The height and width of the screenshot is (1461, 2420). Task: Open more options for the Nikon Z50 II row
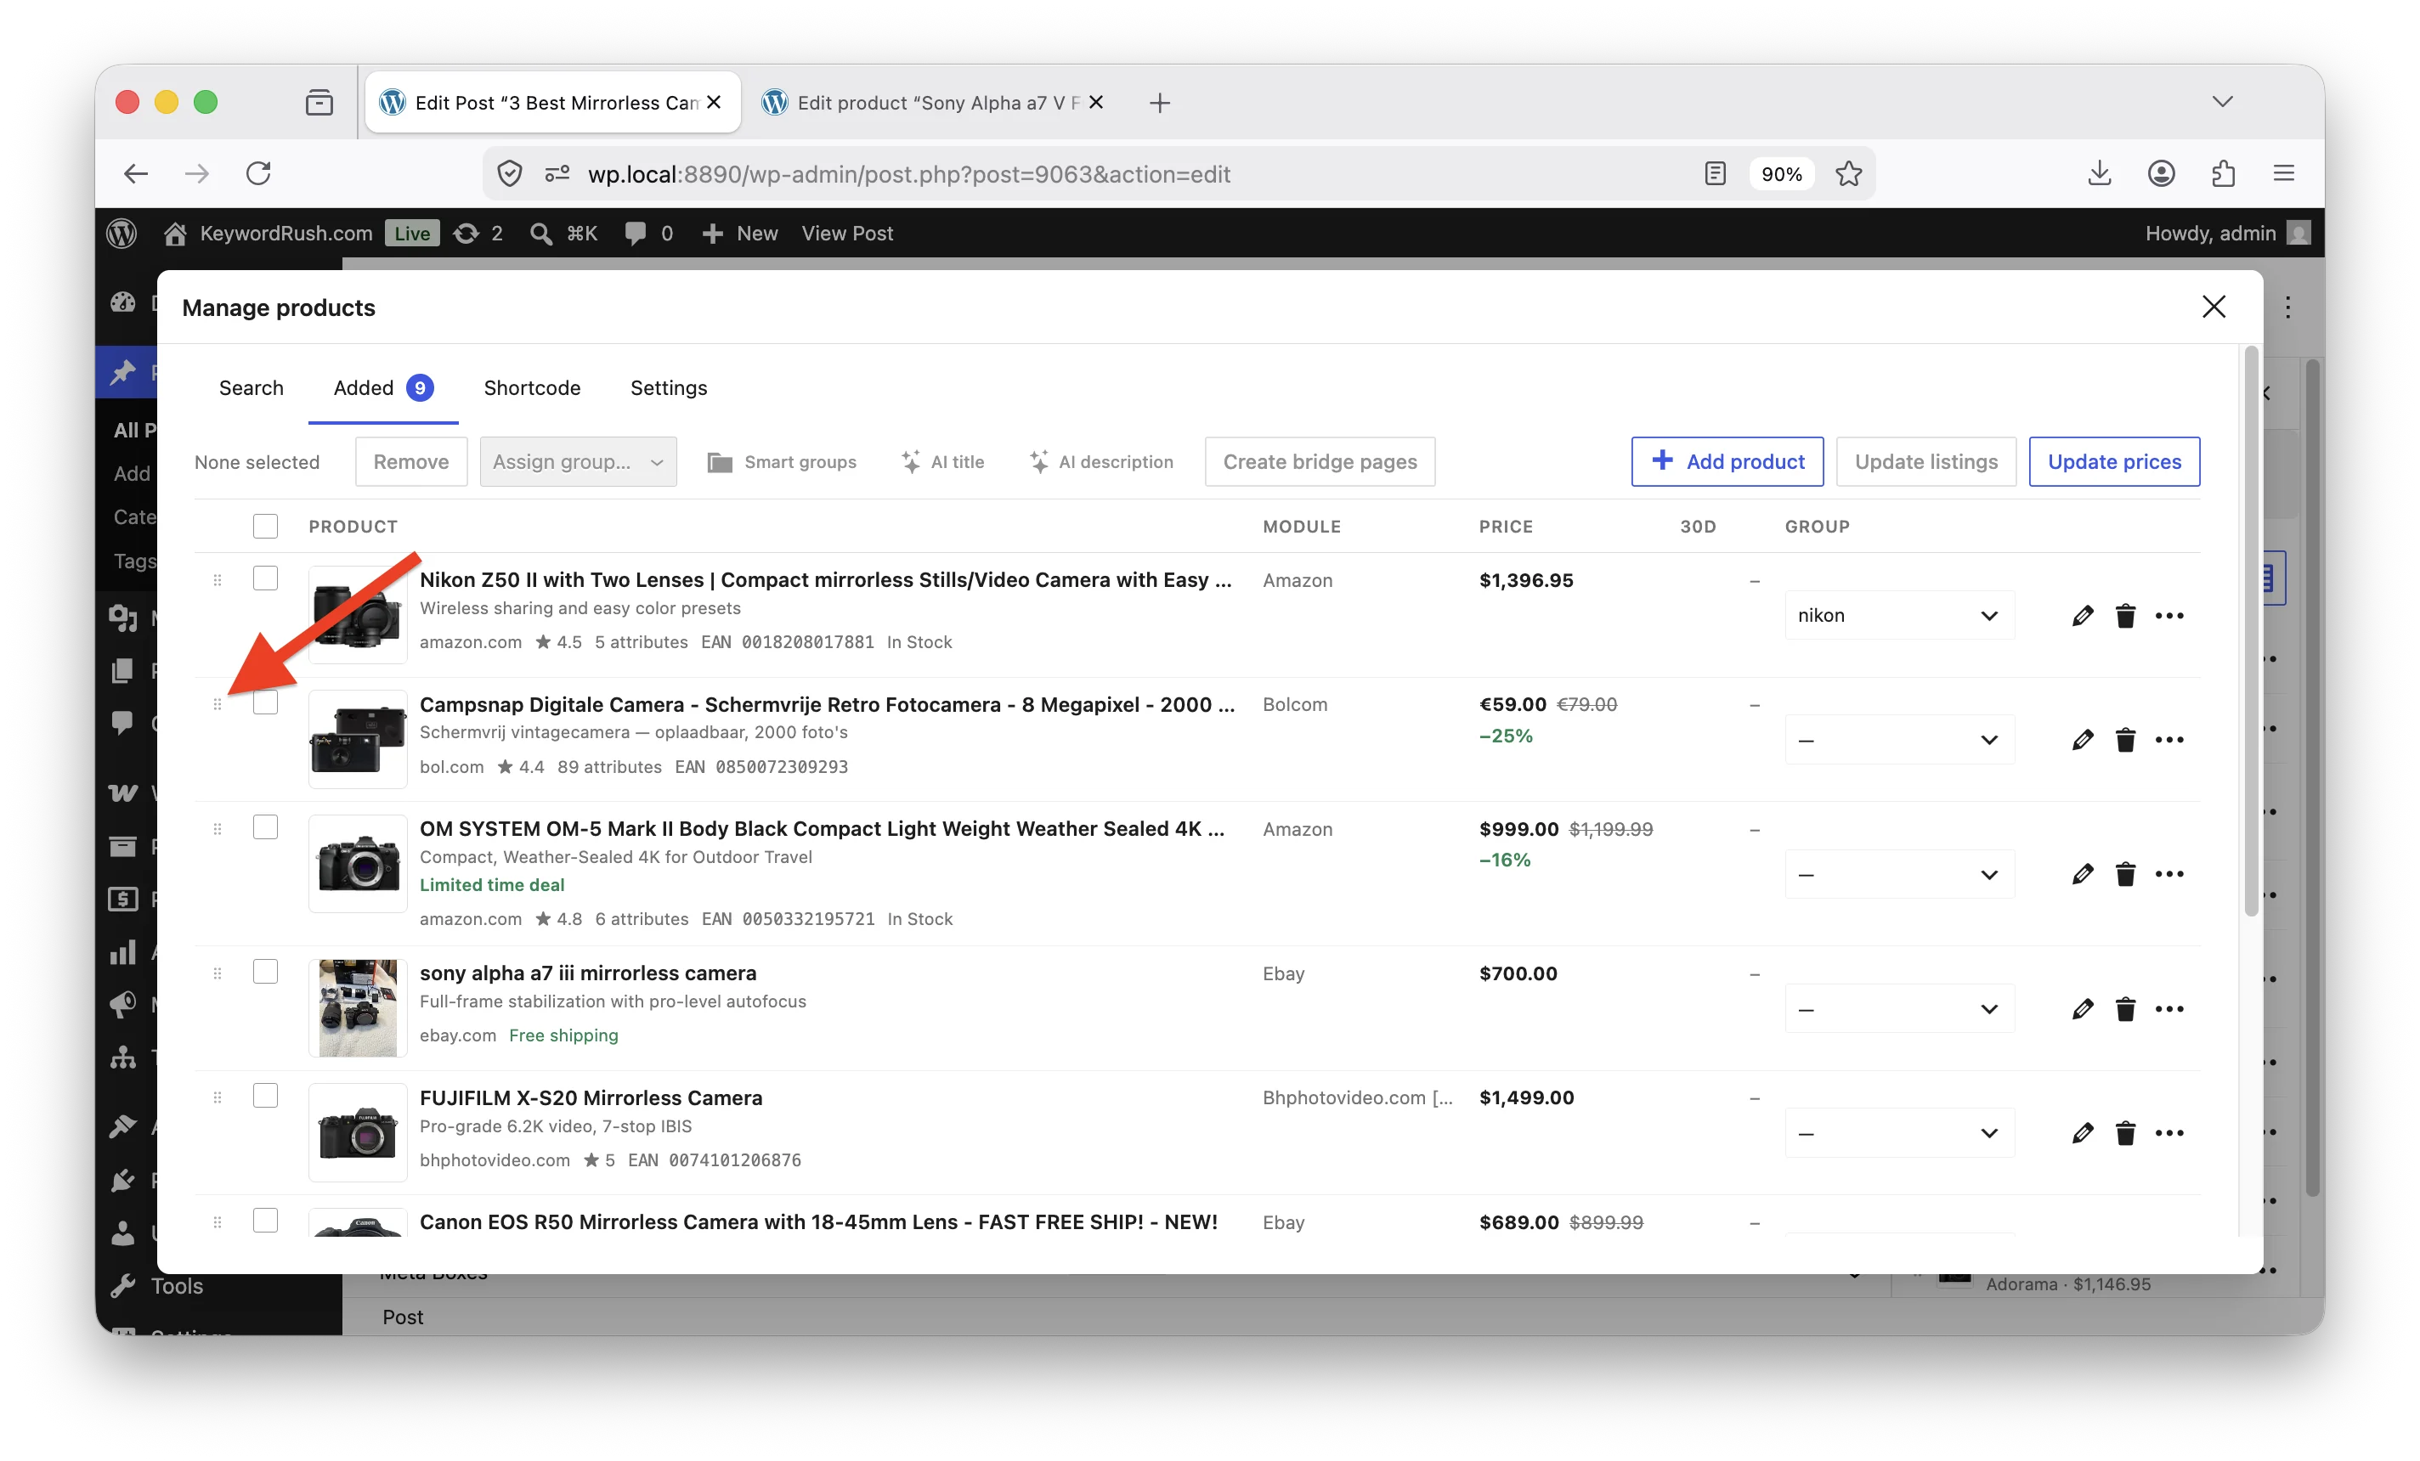(x=2169, y=616)
